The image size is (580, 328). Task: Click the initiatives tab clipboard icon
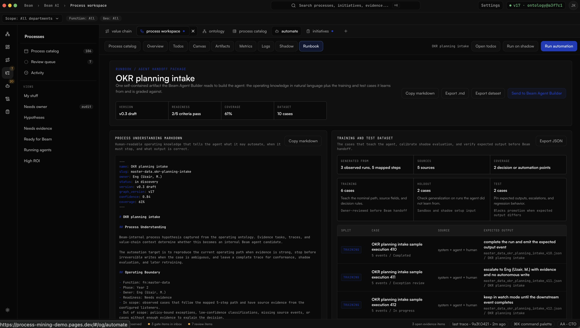(x=308, y=31)
